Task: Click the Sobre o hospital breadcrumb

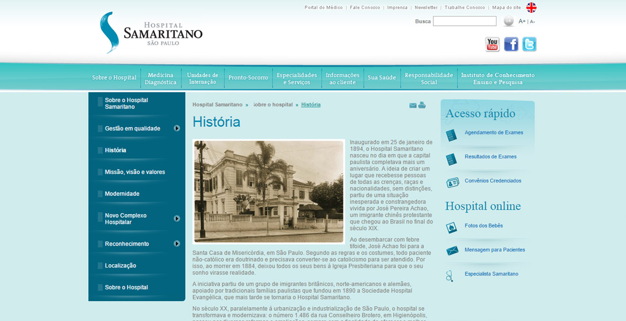Action: (273, 105)
